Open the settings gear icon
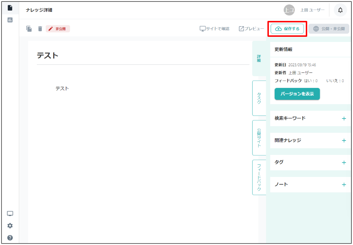The height and width of the screenshot is (245, 353). pos(10,226)
